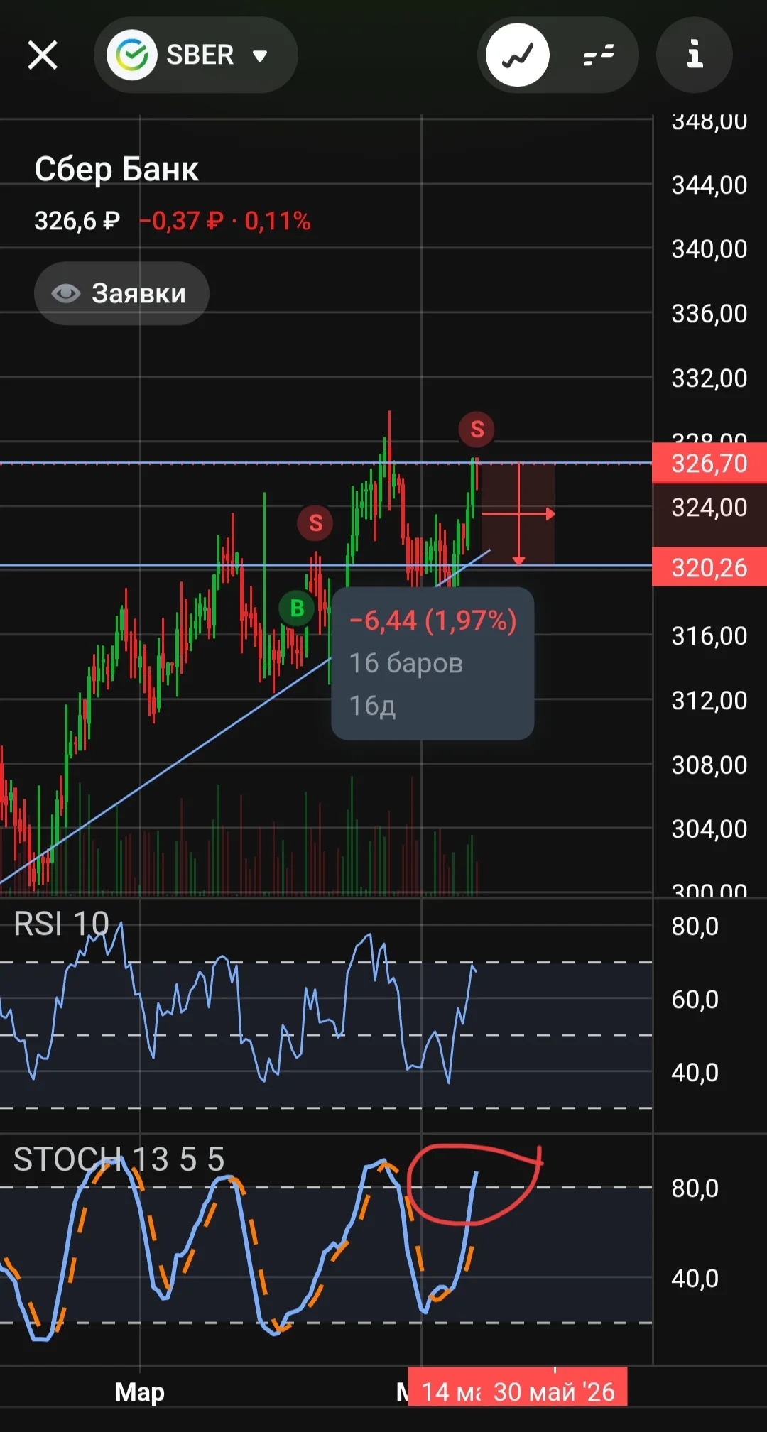Open the SBER ticker dropdown
767x1432 pixels.
click(195, 55)
